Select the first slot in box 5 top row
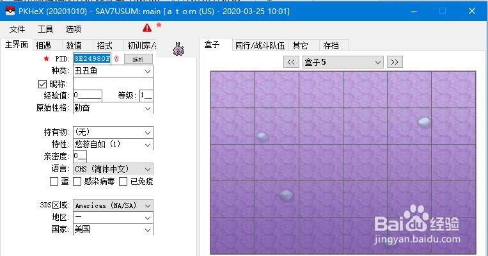 click(x=232, y=90)
